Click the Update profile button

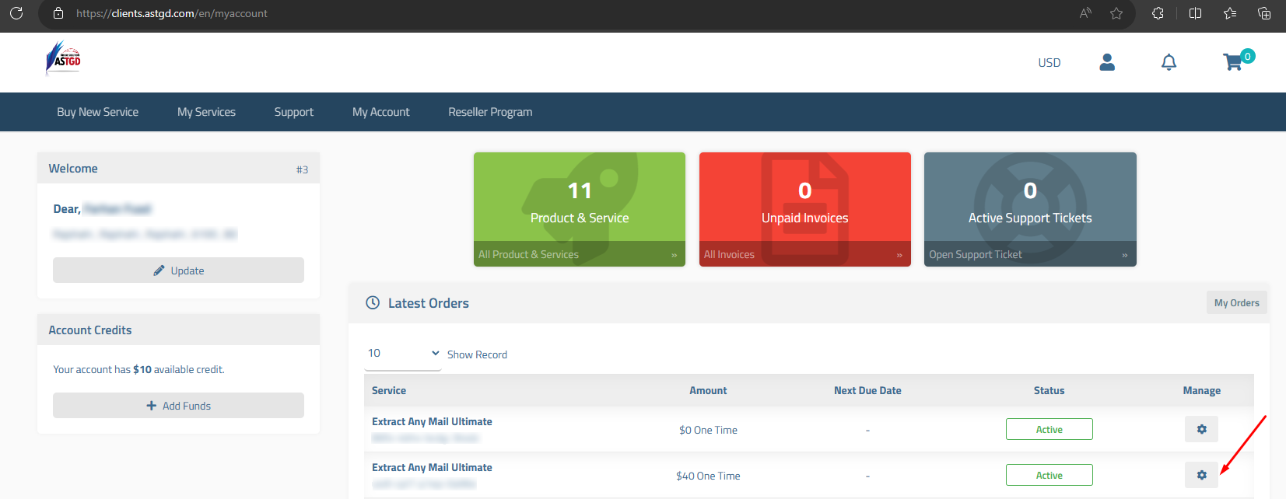(178, 270)
